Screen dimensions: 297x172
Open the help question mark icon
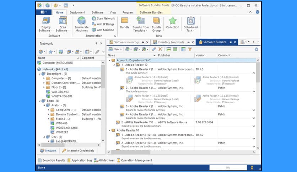[257, 12]
